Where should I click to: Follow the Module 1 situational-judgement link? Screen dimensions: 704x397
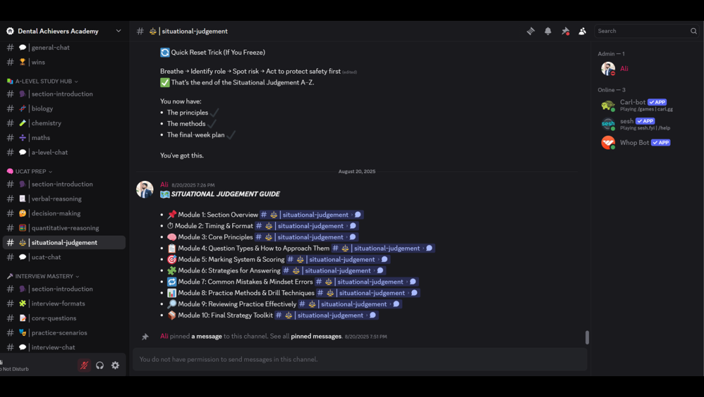311,215
